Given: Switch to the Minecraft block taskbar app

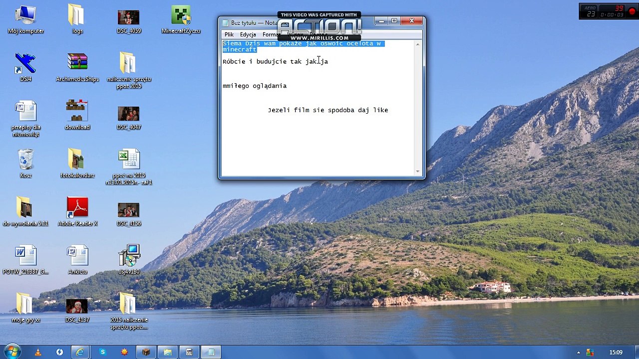Looking at the screenshot, I should (x=146, y=352).
